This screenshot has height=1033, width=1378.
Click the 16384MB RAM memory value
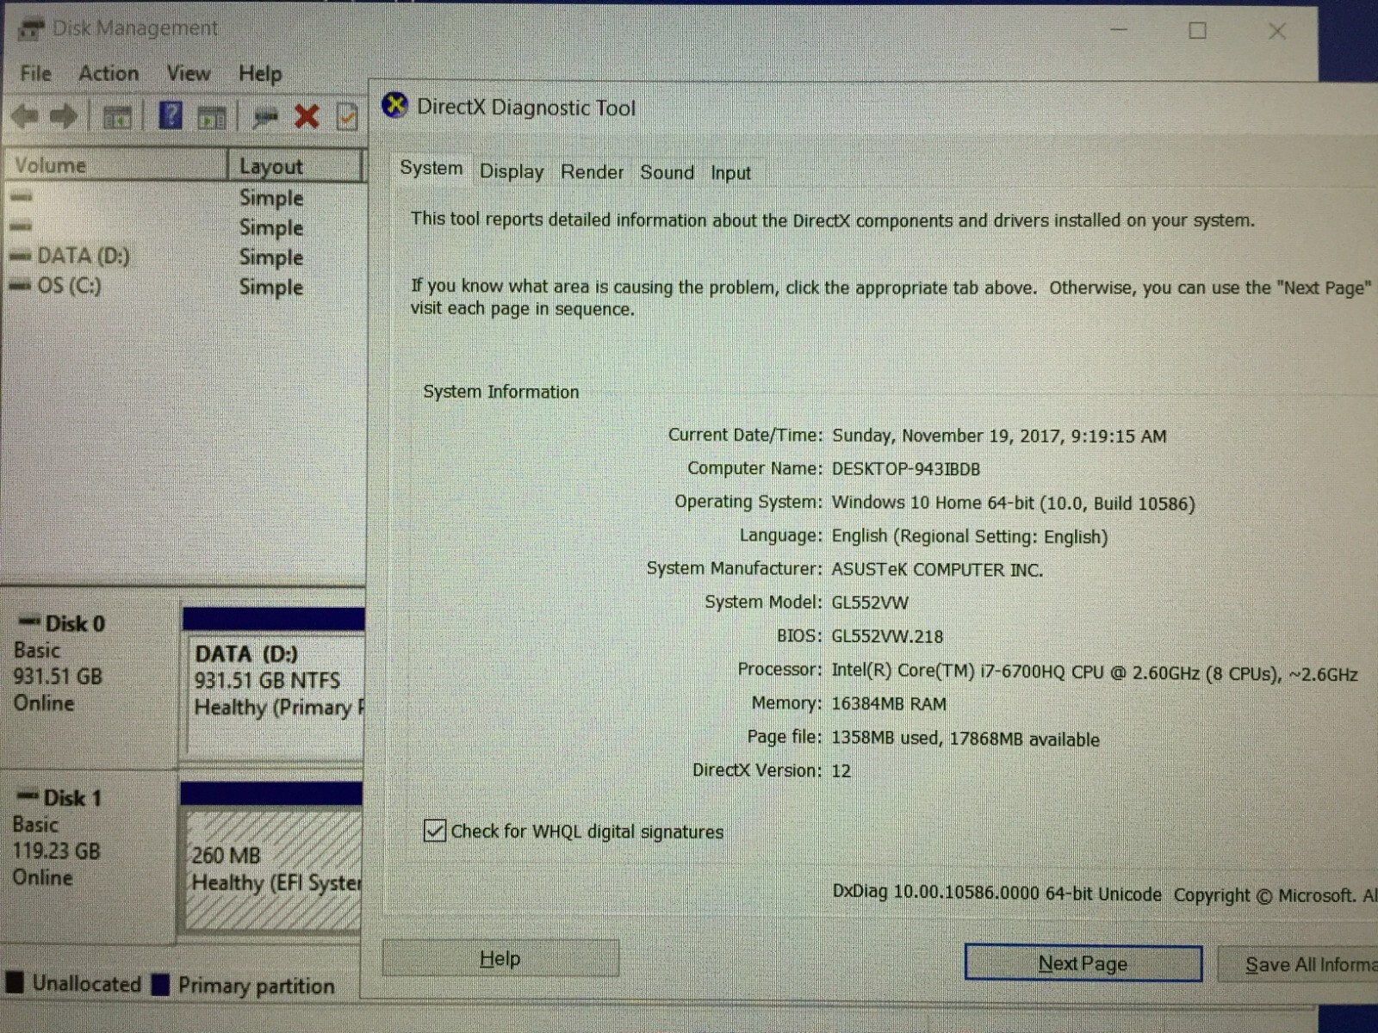[889, 704]
